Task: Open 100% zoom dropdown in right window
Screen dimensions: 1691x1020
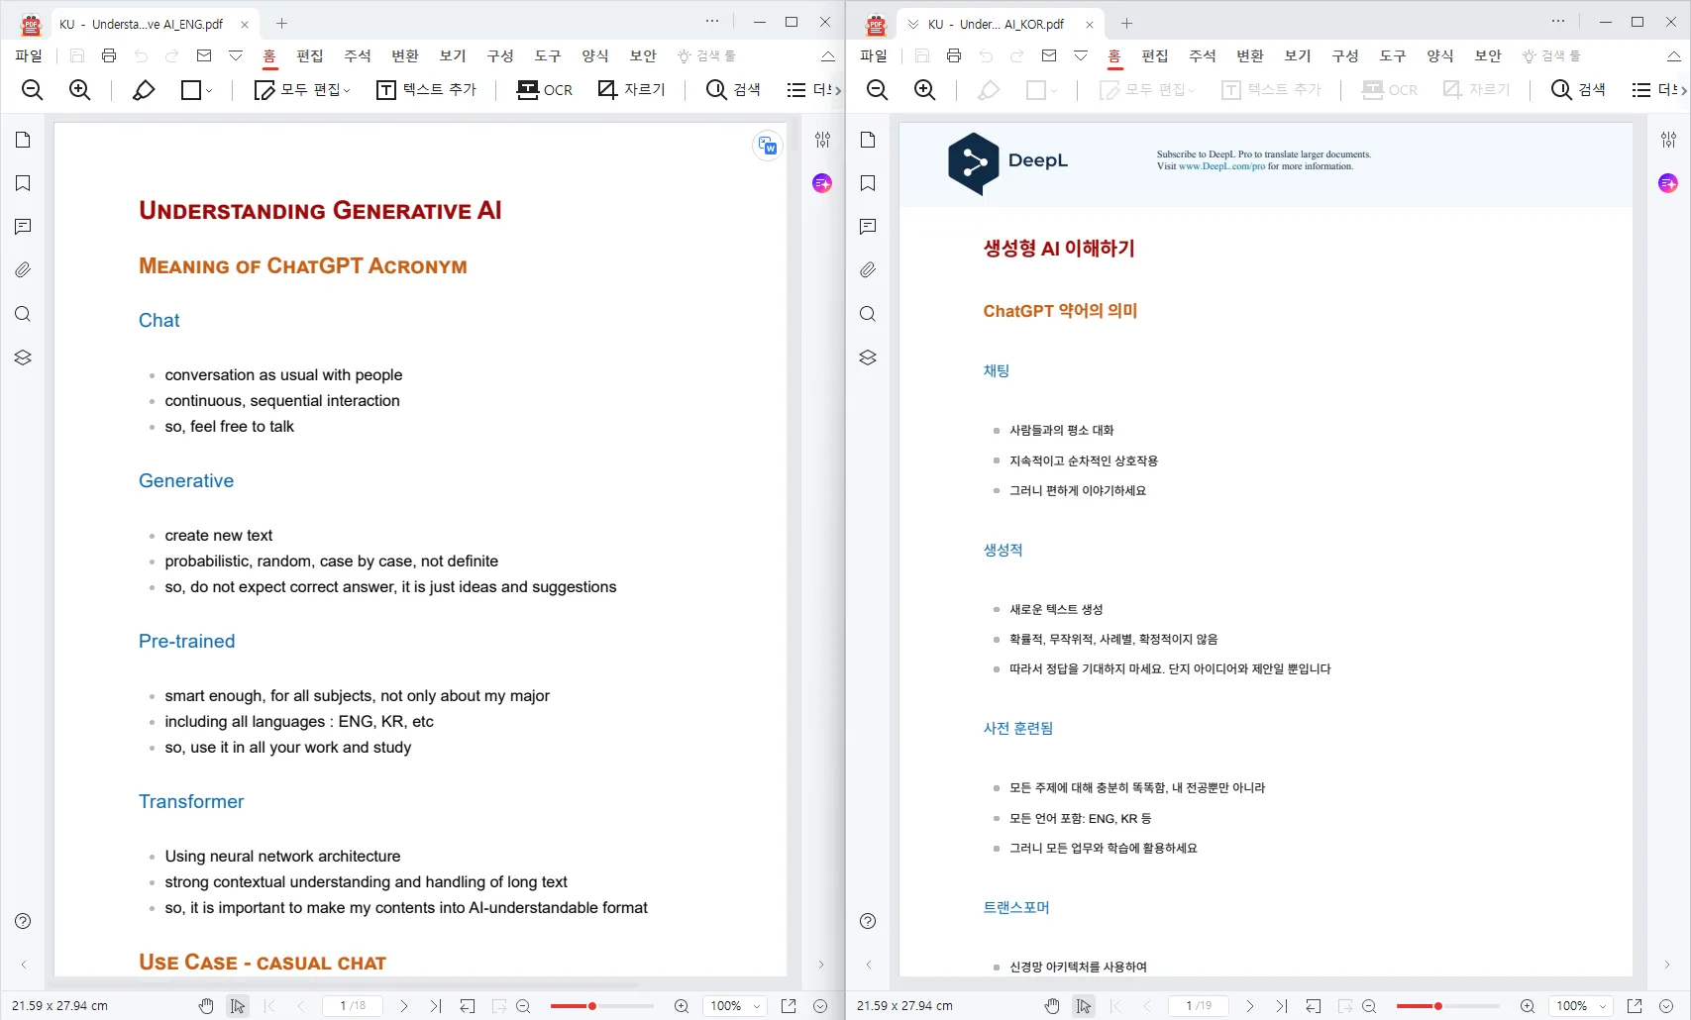Action: pyautogui.click(x=1581, y=1006)
